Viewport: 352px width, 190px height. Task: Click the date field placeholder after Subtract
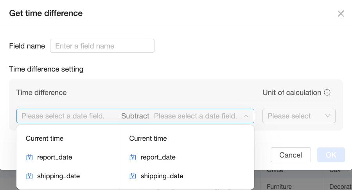click(196, 116)
